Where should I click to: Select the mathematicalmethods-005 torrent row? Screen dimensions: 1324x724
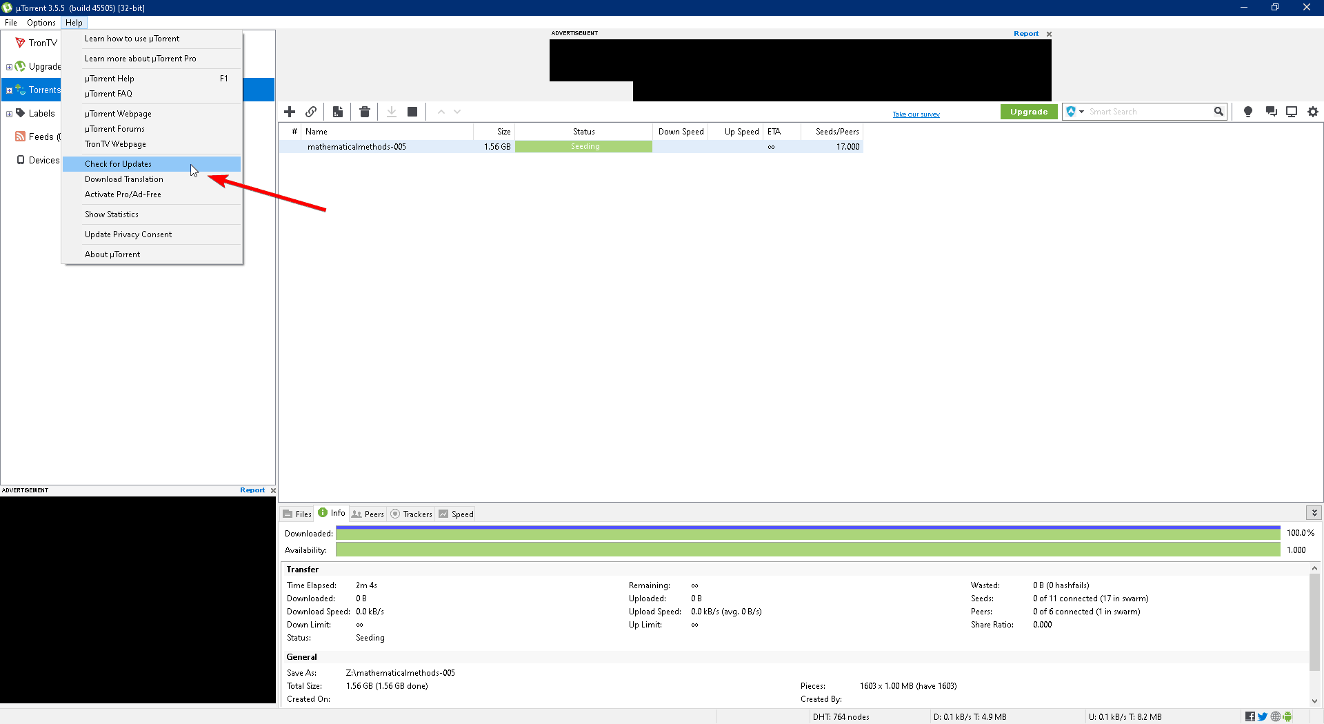(x=571, y=147)
